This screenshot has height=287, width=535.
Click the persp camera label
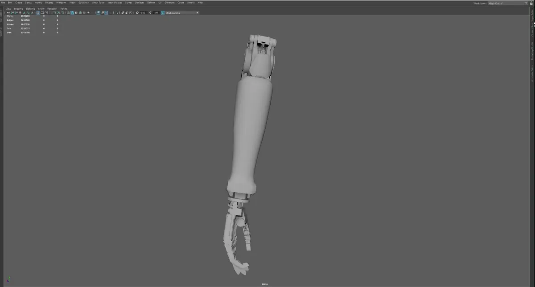[x=265, y=284]
